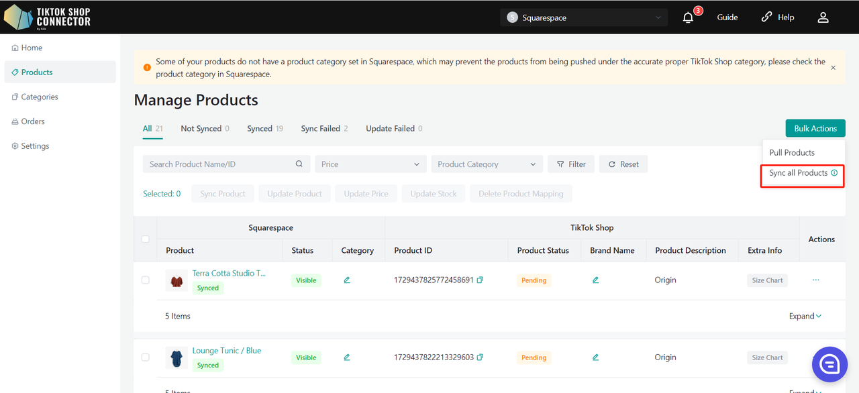Screen dimensions: 859x393
Task: Expand the 5 Items list for Terra Cotta Studio
Action: (805, 317)
